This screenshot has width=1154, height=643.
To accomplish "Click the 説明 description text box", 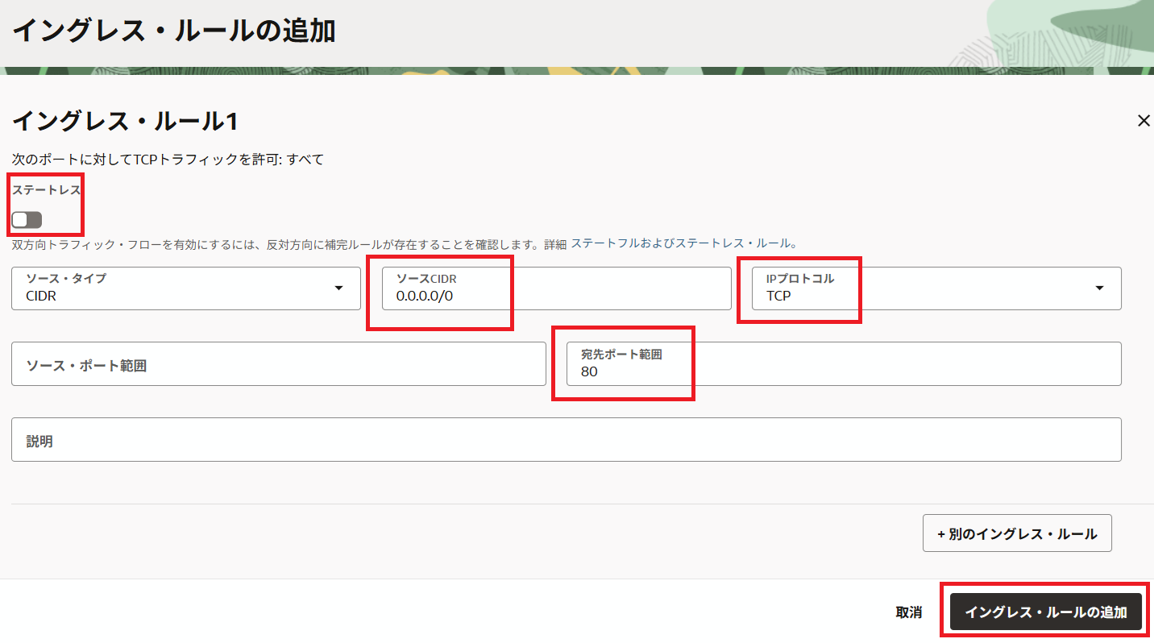I will (566, 440).
